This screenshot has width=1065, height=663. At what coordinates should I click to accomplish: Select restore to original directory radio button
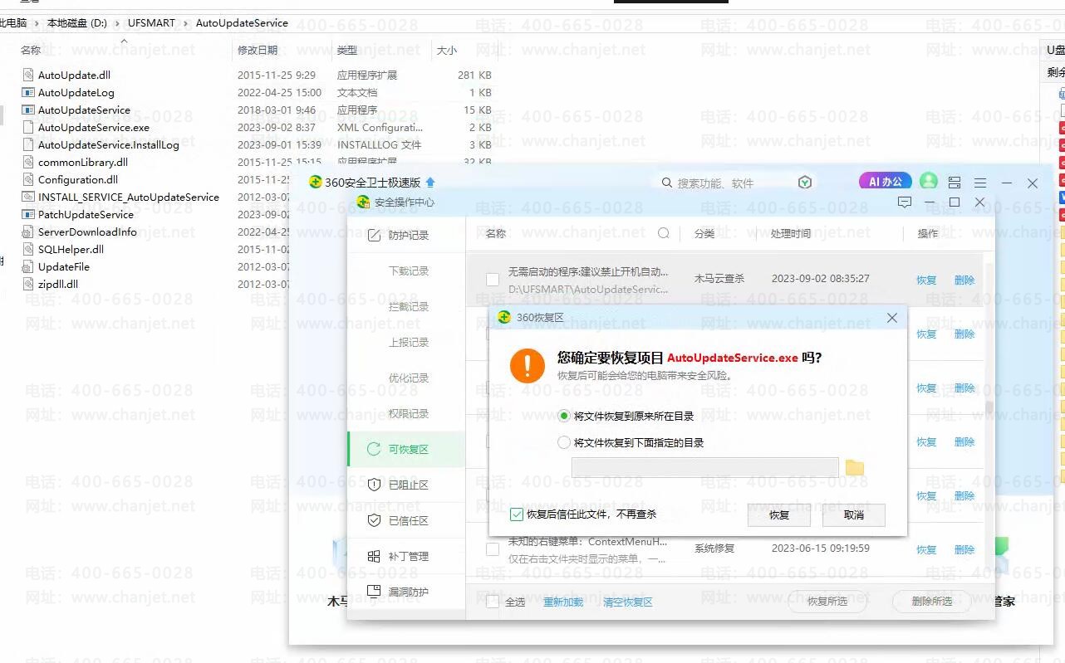pos(565,416)
